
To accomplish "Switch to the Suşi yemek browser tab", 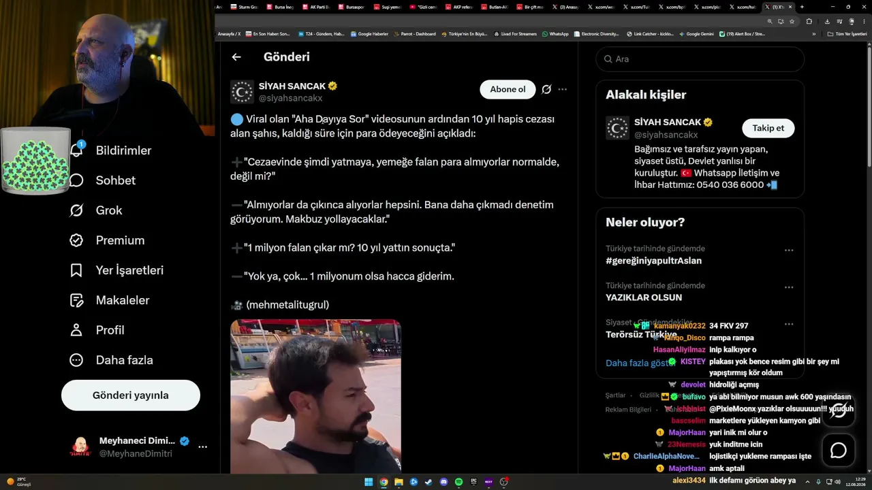I will 387,7.
